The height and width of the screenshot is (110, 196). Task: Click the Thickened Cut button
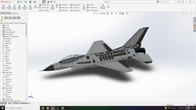(92, 8)
